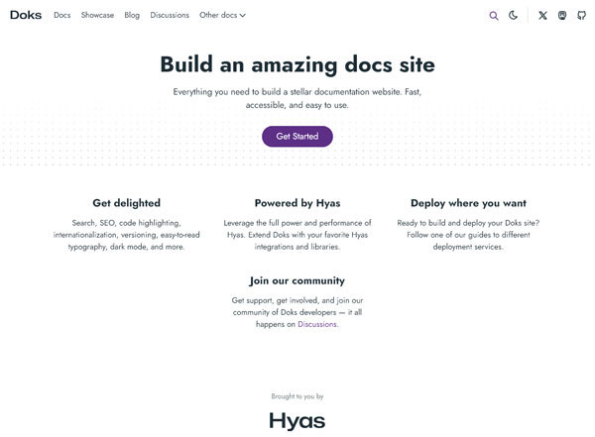Click the 'Leverage the full power' paragraph

[x=297, y=235]
